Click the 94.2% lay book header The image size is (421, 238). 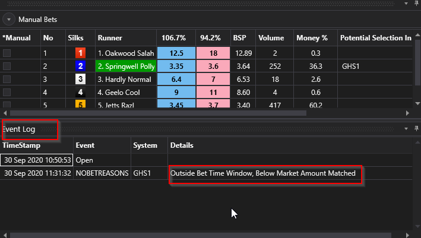213,38
